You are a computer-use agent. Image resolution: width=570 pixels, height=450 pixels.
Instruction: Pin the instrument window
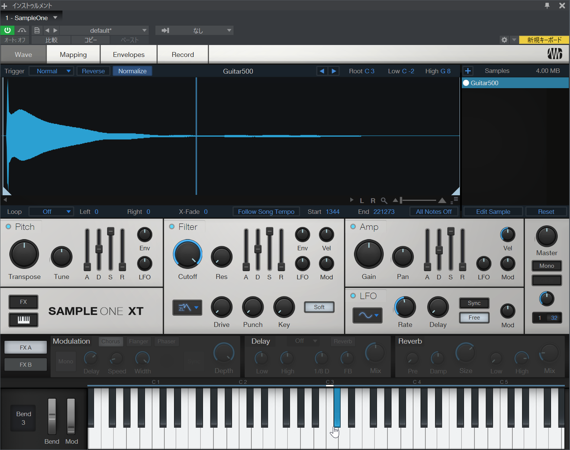(547, 6)
